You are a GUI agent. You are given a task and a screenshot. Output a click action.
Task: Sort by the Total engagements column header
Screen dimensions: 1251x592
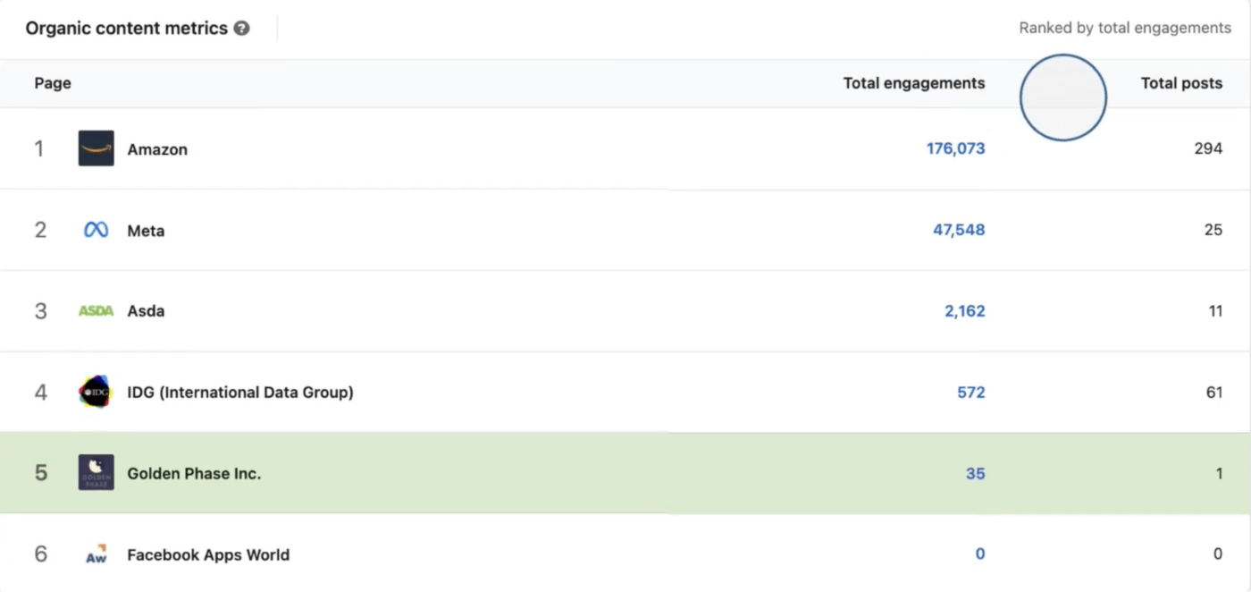[913, 82]
